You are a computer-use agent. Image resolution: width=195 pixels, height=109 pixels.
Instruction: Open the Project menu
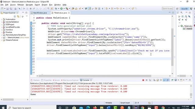click(44, 5)
